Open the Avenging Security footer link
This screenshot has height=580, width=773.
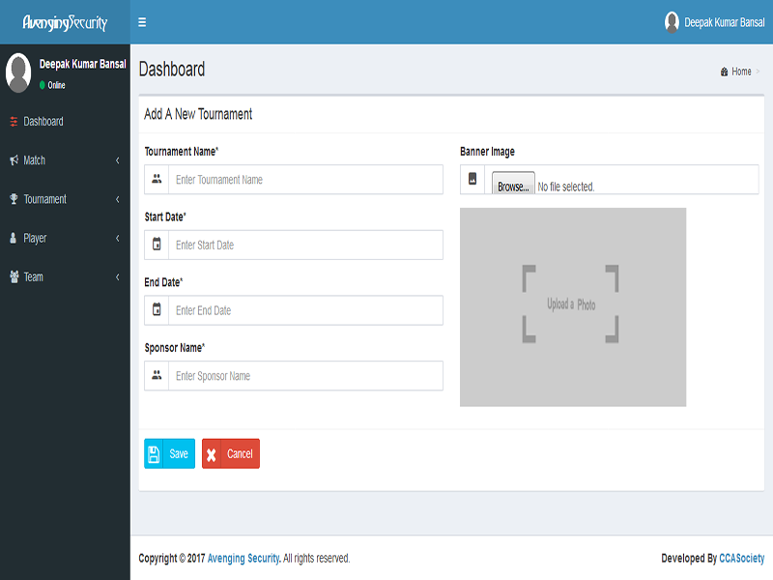point(243,559)
